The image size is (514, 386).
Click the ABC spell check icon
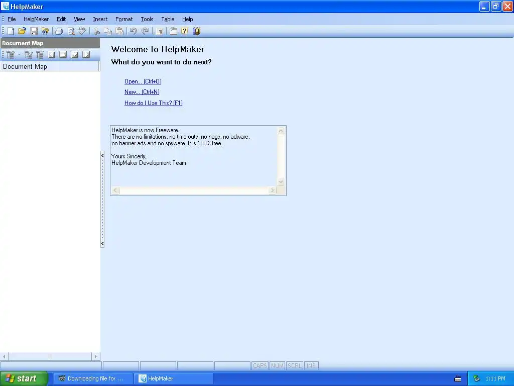click(x=82, y=31)
